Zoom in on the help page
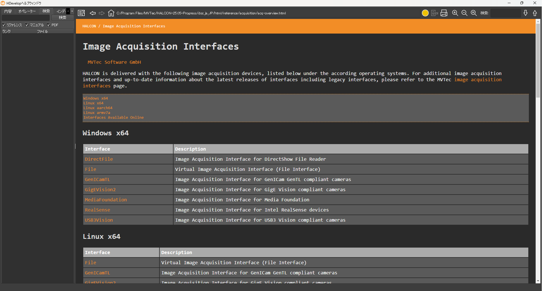This screenshot has height=291, width=550. point(455,13)
